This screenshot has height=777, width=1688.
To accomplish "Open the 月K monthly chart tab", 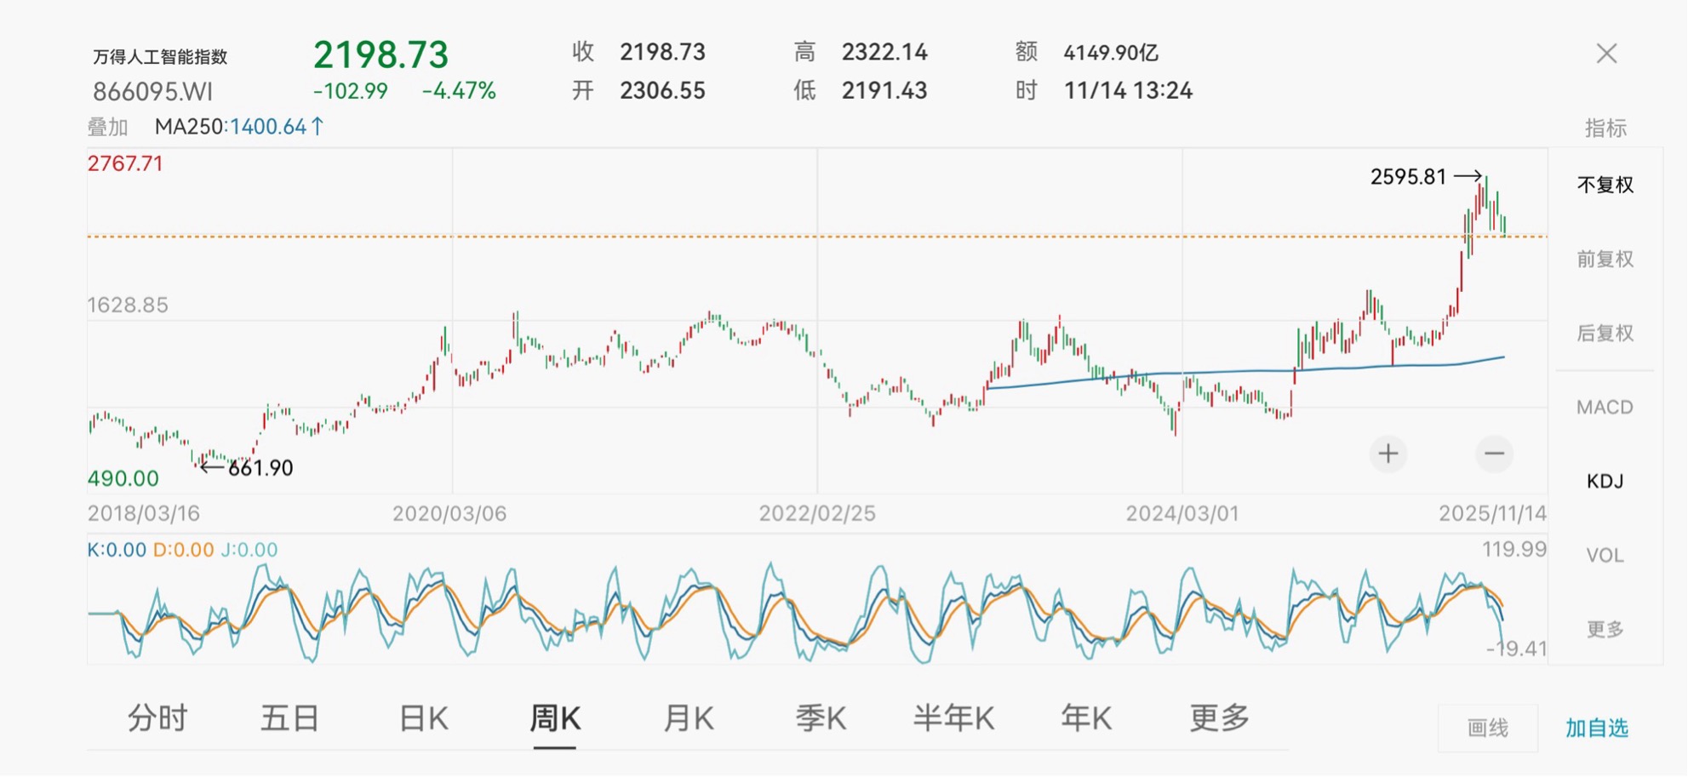I will (688, 719).
